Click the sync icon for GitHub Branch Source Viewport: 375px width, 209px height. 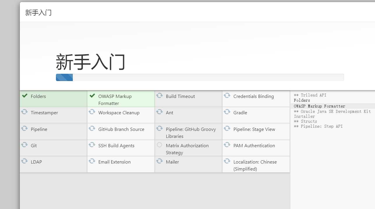(x=92, y=128)
